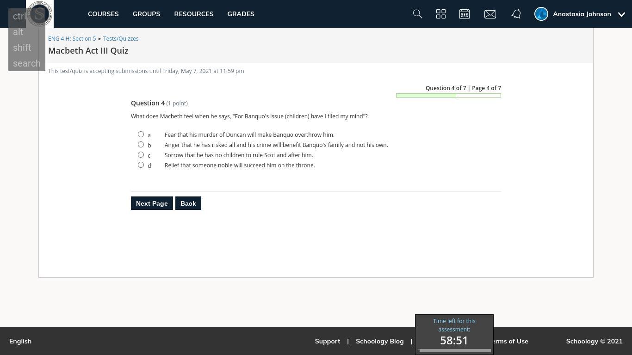Click the question prompt about Banquo's issue
632x355 pixels.
tap(249, 116)
